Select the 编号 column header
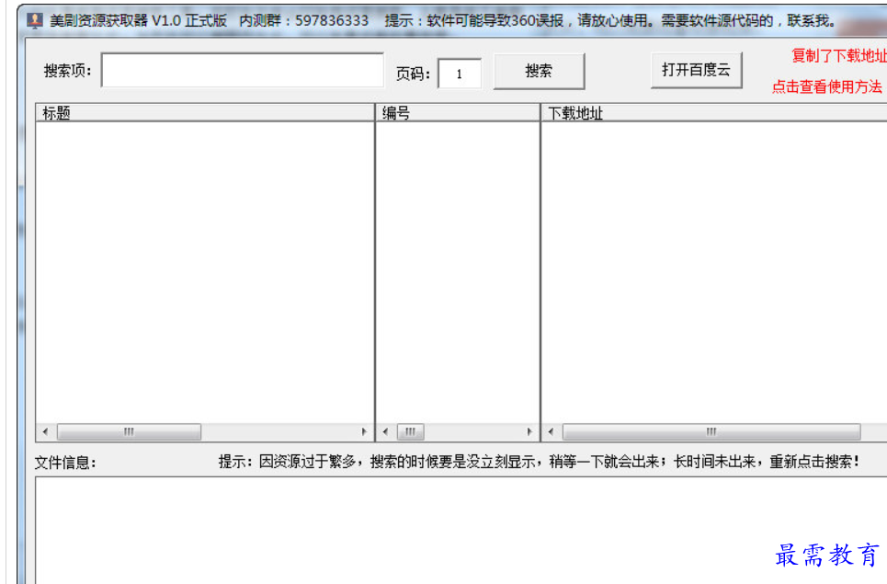 tap(458, 112)
